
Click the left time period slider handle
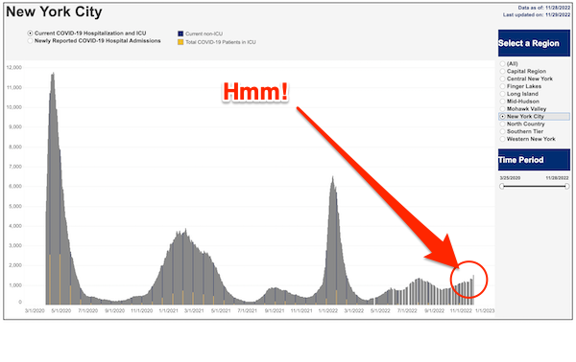pos(502,186)
